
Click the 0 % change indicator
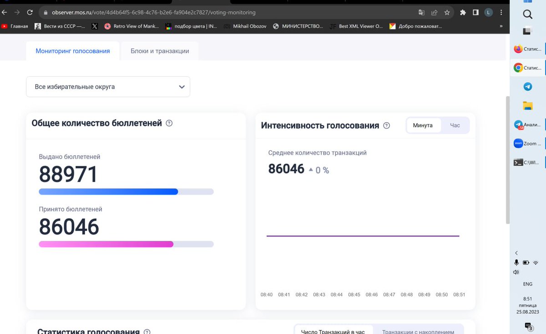318,170
